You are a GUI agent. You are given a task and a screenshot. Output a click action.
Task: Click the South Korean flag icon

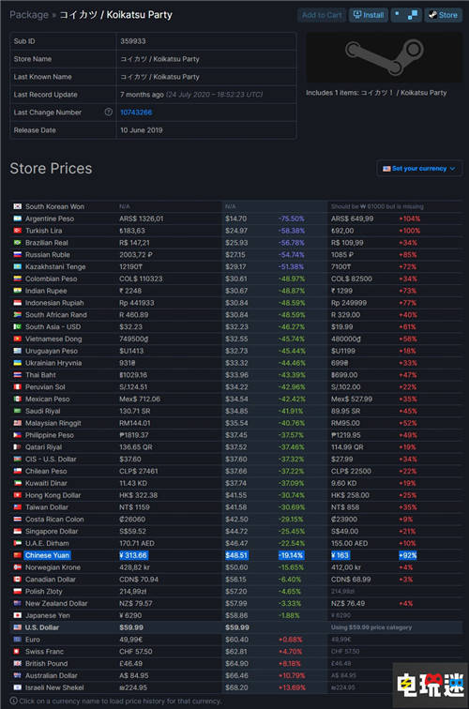click(17, 206)
